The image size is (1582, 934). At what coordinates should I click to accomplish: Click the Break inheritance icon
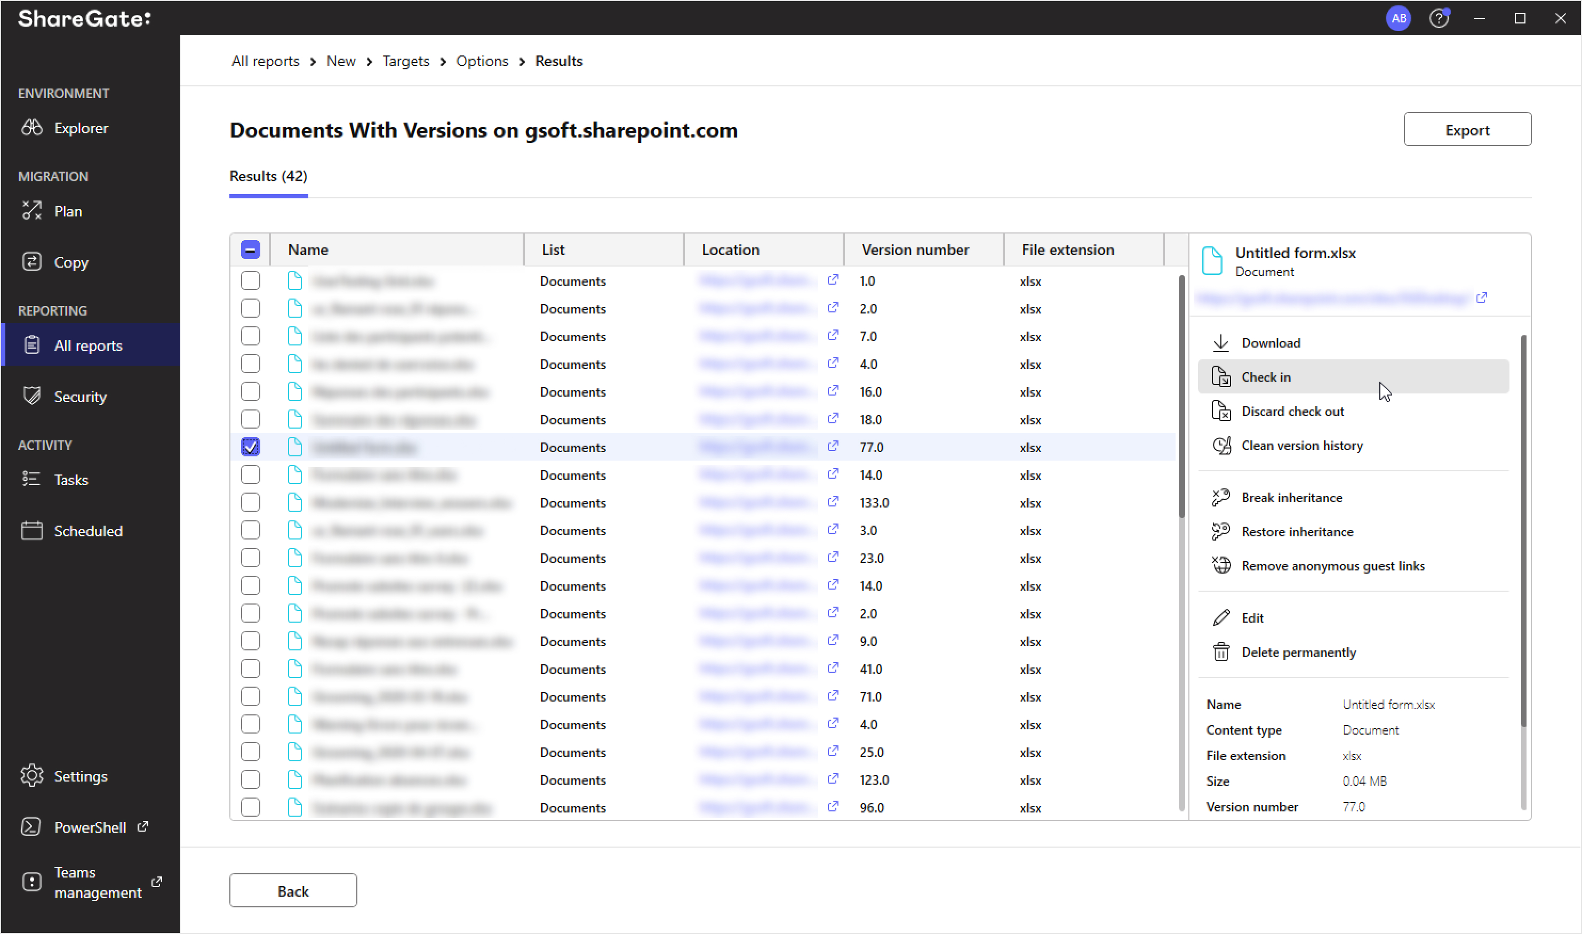(x=1220, y=497)
